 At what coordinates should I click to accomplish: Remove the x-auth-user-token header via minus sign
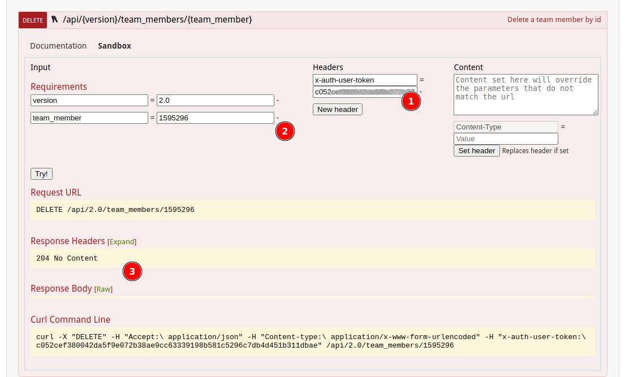click(x=420, y=92)
